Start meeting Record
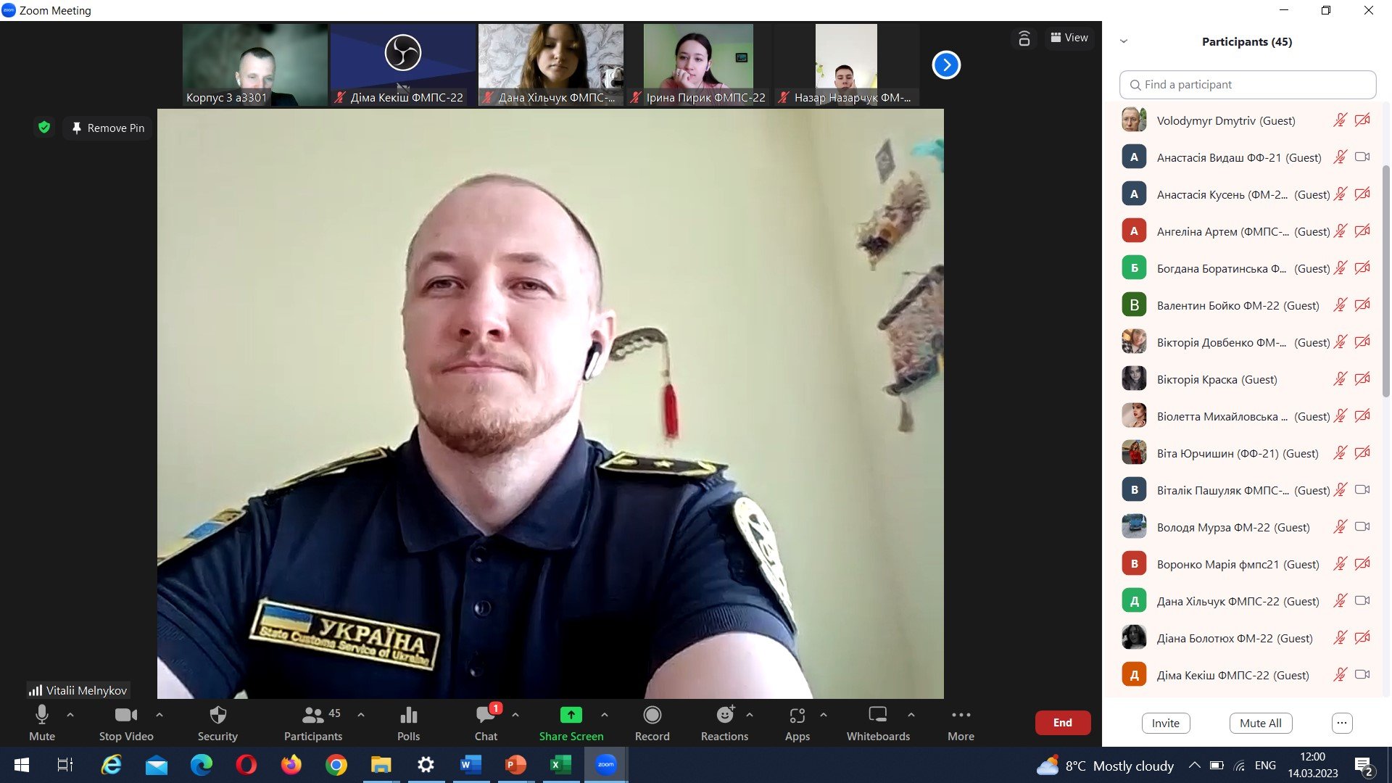1392x783 pixels. coord(652,723)
